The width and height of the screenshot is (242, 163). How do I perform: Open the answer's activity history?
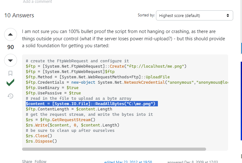pos(10,96)
